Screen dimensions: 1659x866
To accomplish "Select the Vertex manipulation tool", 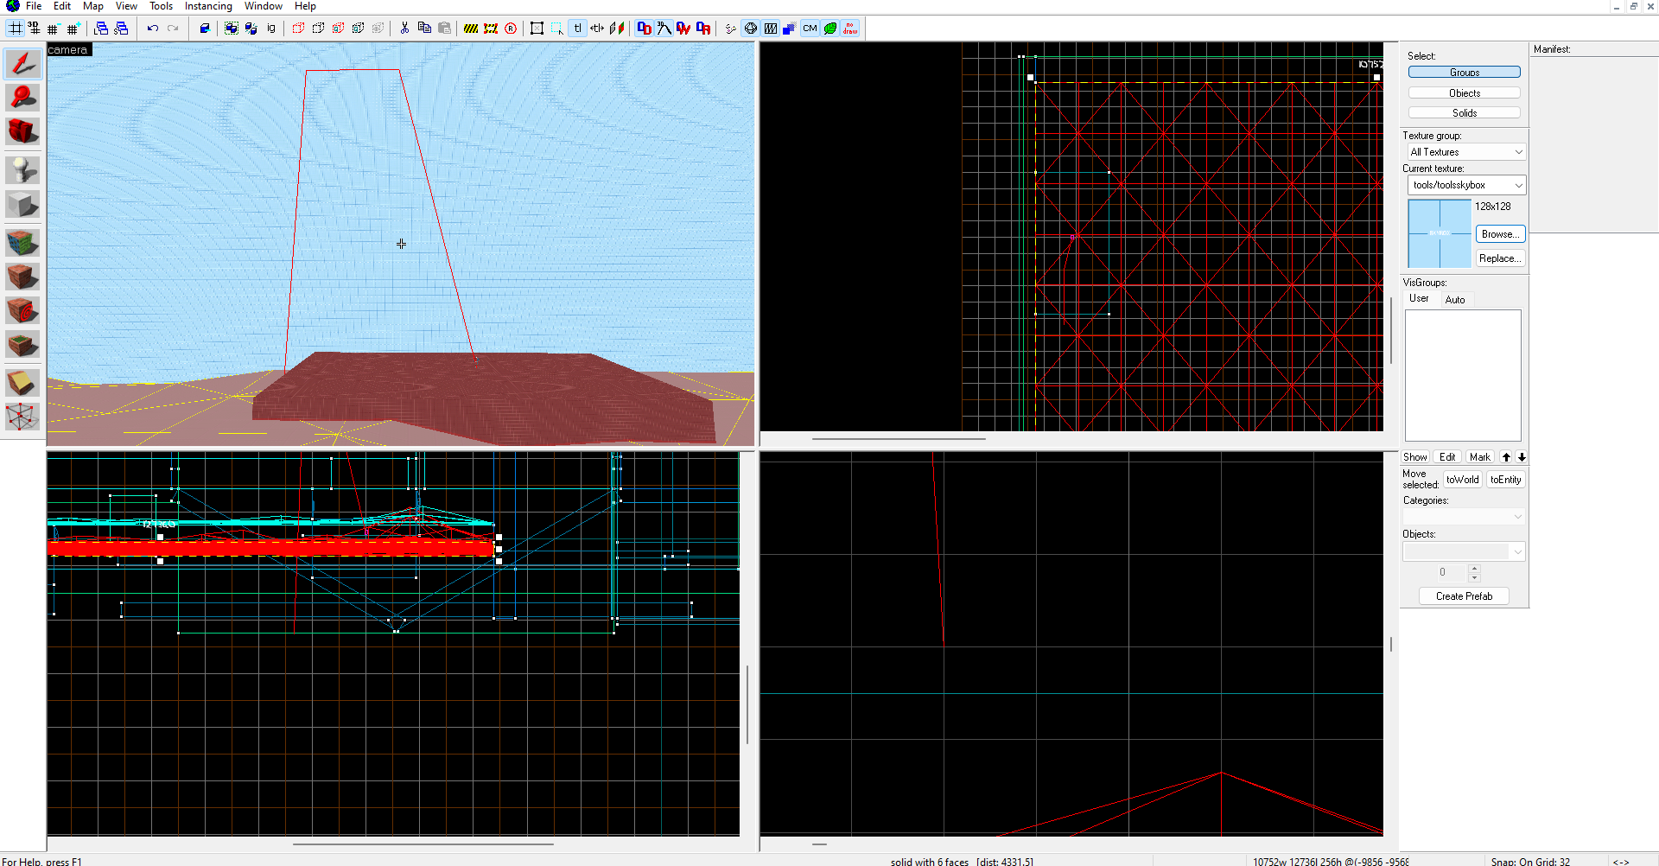I will click(22, 417).
